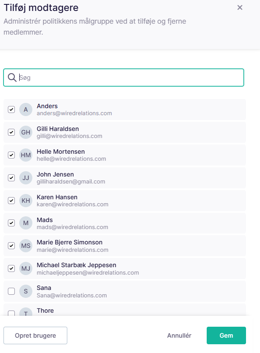Focus the Søg search input field
The image size is (260, 353).
pyautogui.click(x=124, y=78)
